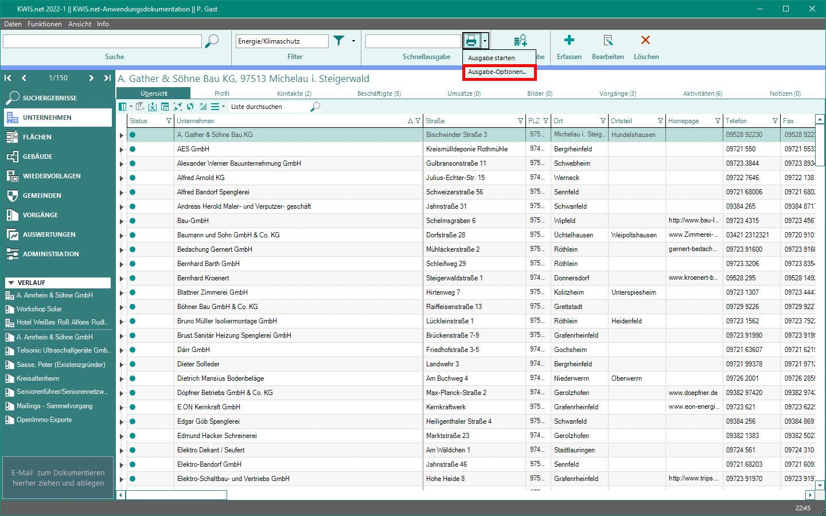Expand row for AES GmbH
The width and height of the screenshot is (826, 516).
tap(122, 150)
